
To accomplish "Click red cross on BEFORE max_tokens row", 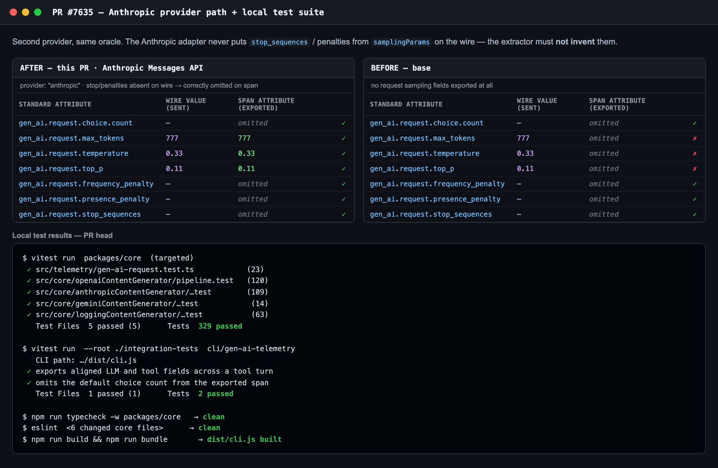I will point(695,138).
